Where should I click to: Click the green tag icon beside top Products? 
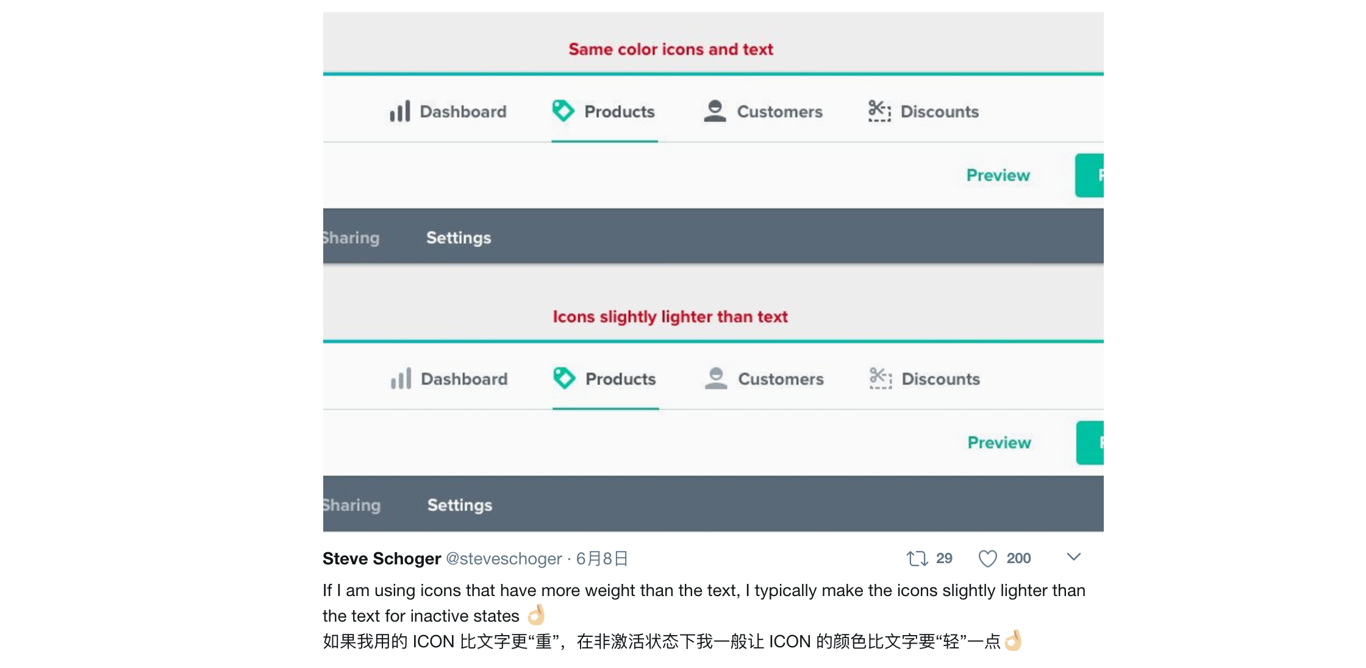(x=563, y=111)
